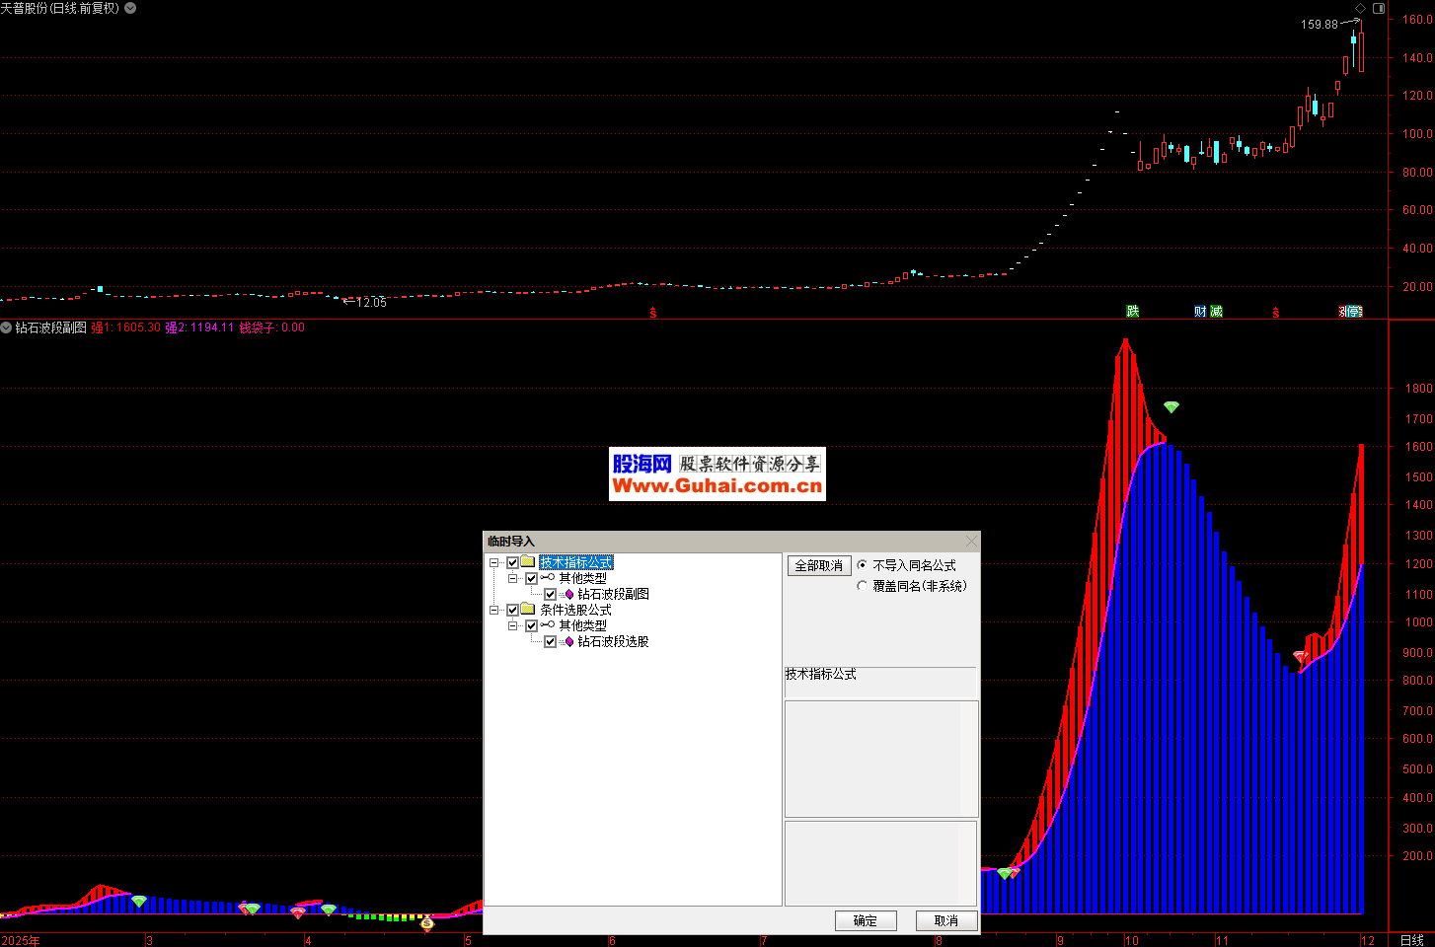Collapse the 条件选股公式 tree node
Screen dimensions: 1435x947
coord(493,610)
